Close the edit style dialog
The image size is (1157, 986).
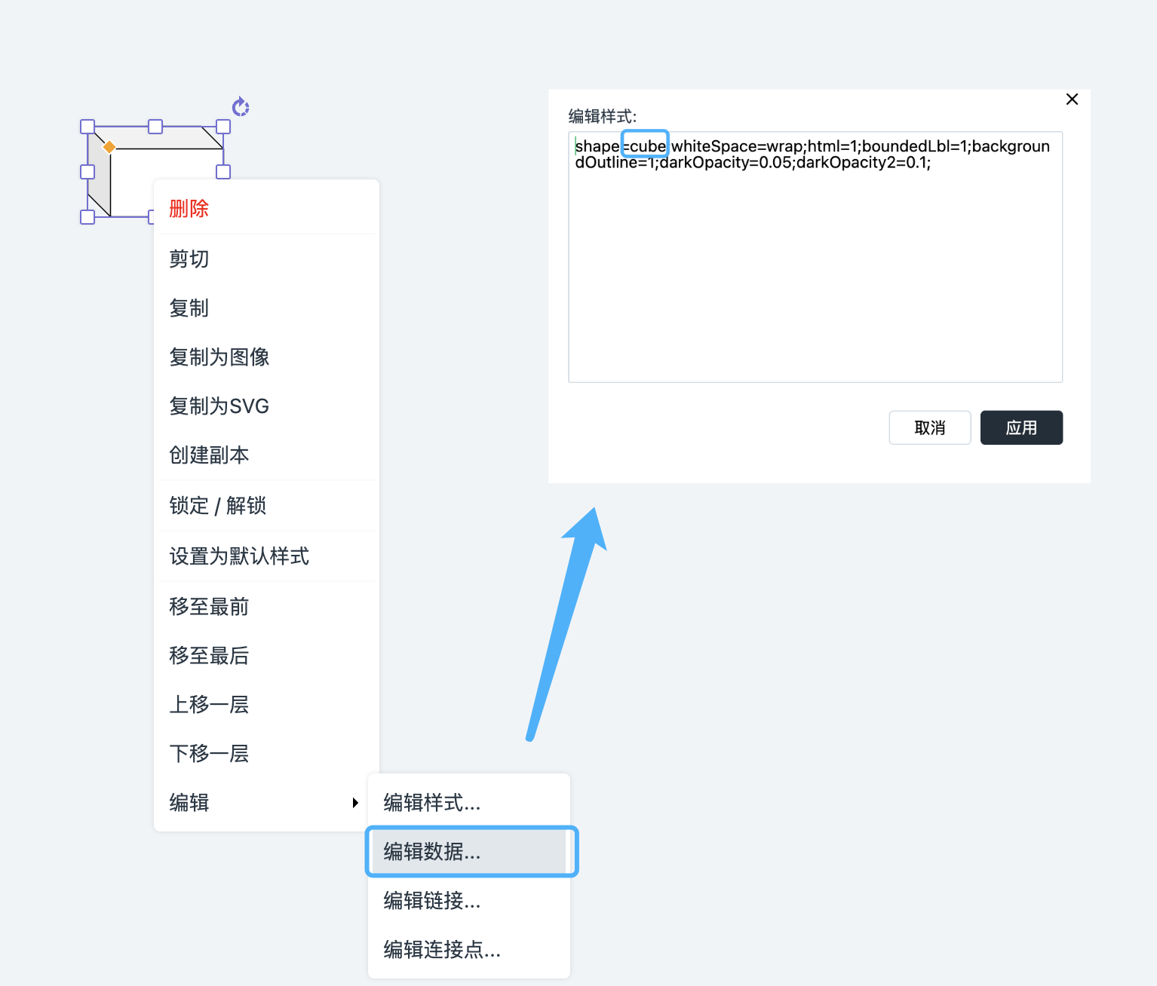[x=1072, y=100]
